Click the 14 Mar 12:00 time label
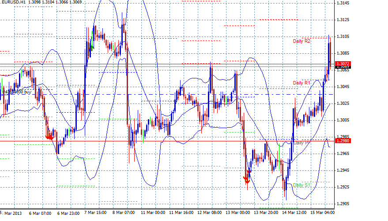The height and width of the screenshot is (221, 388). tap(294, 213)
